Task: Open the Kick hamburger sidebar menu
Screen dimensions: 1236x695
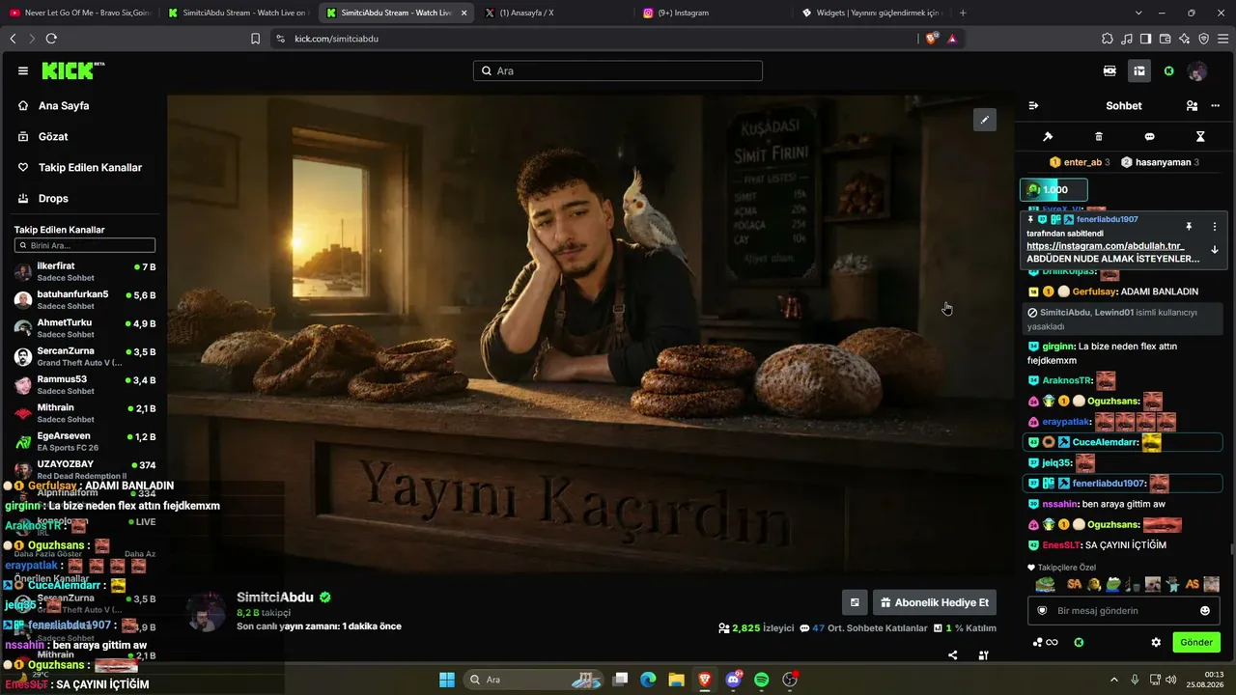Action: (23, 70)
